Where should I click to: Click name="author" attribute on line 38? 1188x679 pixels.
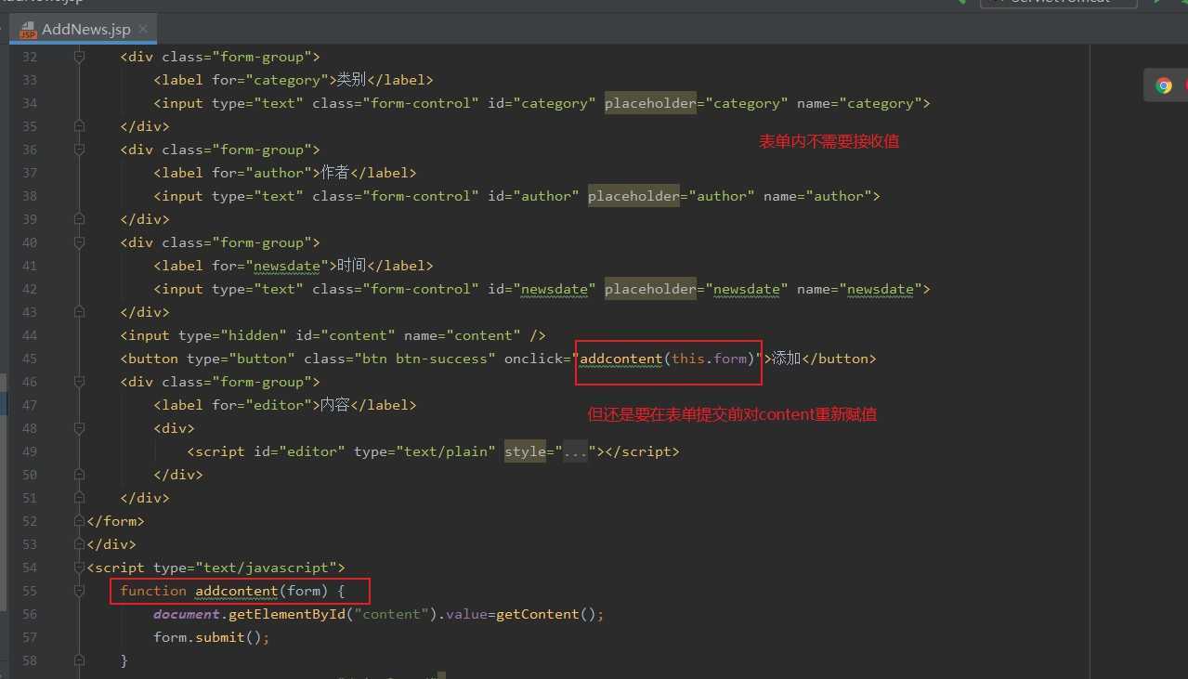coord(817,196)
